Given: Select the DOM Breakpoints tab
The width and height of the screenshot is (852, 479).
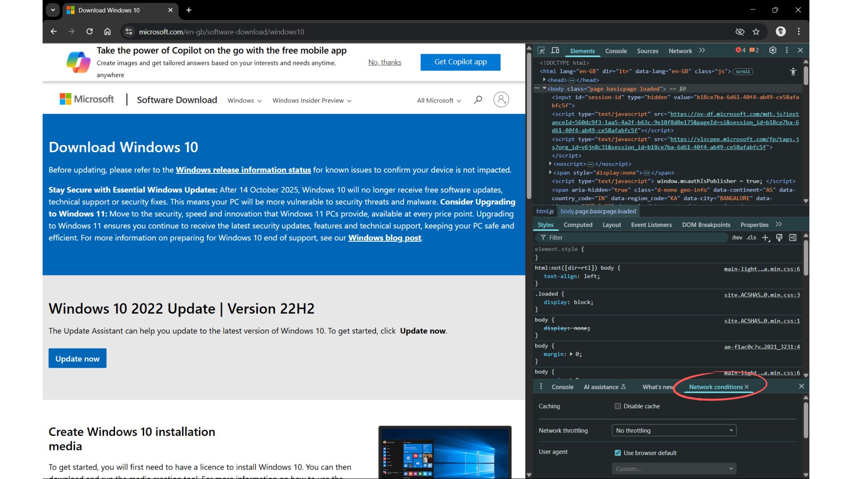Looking at the screenshot, I should (x=706, y=225).
